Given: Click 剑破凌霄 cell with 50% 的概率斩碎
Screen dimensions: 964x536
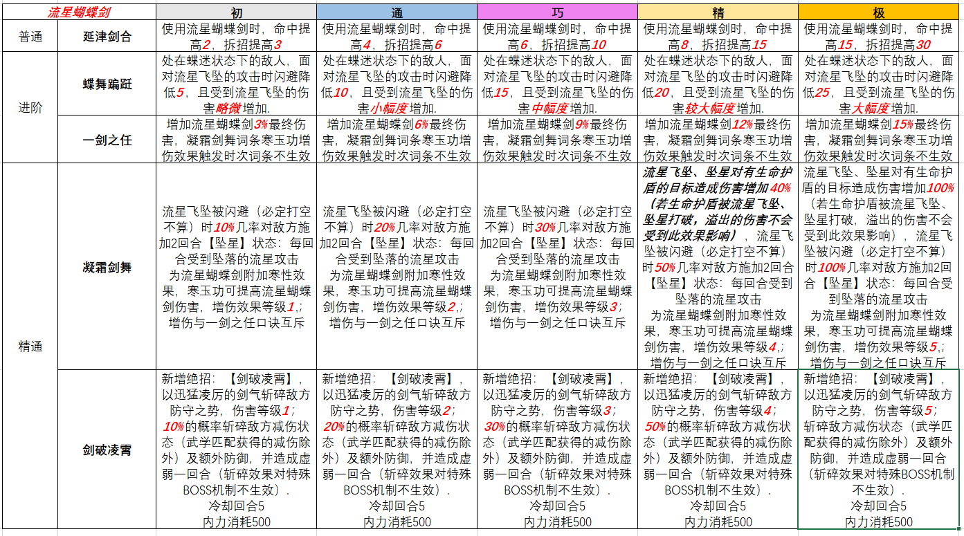Looking at the screenshot, I should pos(718,450).
